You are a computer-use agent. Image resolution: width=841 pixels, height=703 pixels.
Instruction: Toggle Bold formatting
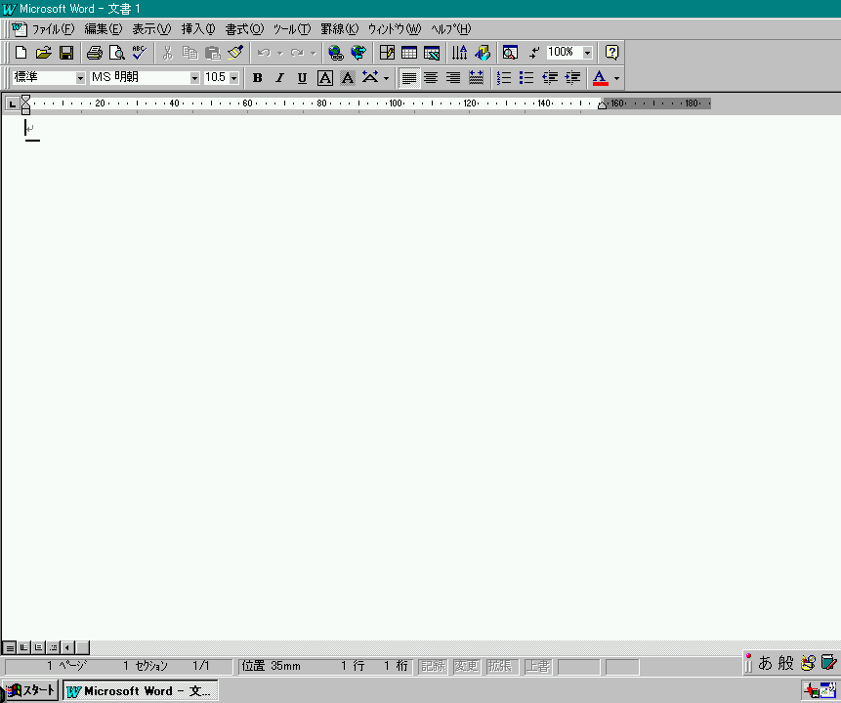tap(258, 78)
